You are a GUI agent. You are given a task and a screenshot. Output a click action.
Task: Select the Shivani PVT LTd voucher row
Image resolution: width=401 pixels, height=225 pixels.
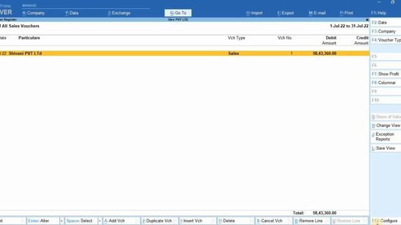click(x=184, y=53)
